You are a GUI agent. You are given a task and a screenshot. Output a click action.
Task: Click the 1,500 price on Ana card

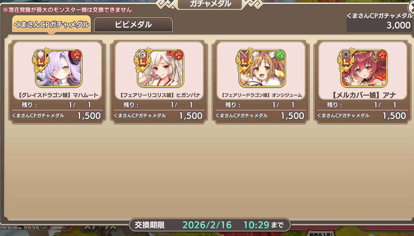394,116
